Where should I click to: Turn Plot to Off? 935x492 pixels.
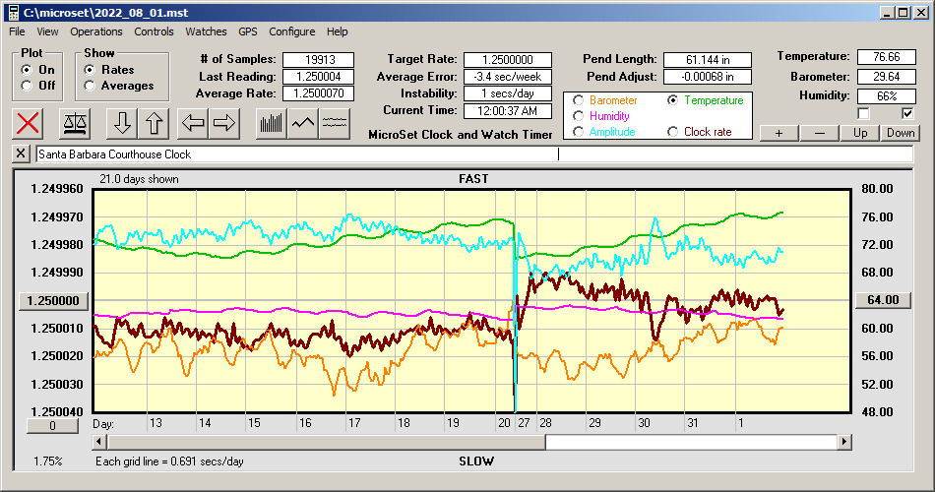coord(27,86)
